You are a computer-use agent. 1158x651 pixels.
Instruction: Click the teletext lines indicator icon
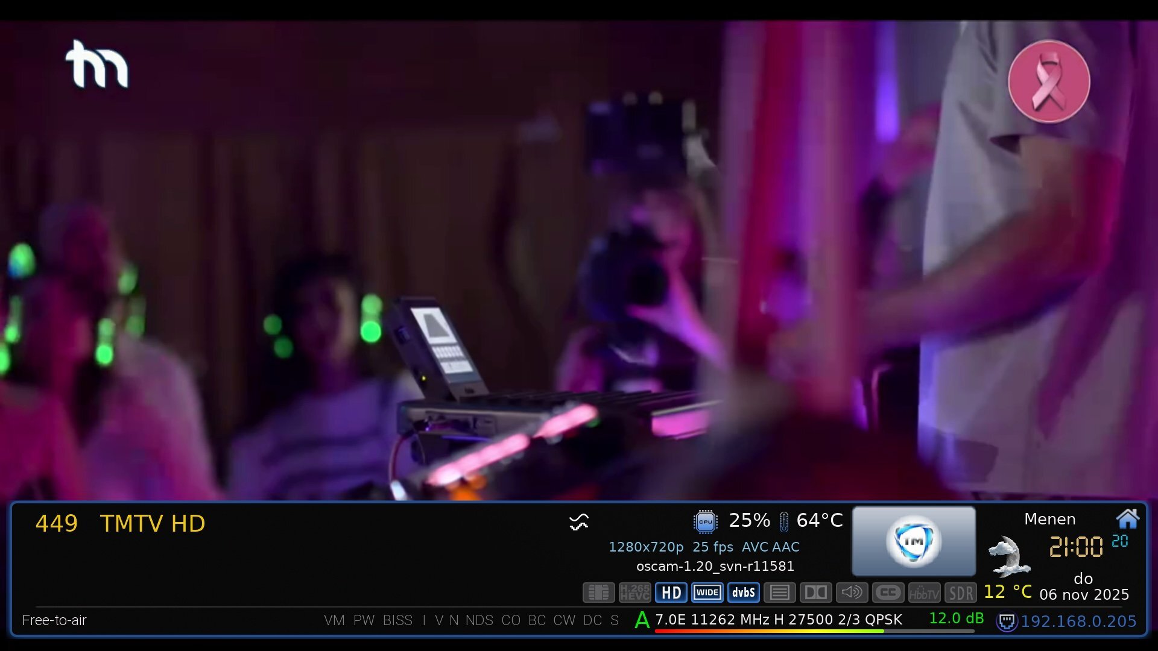(x=779, y=593)
